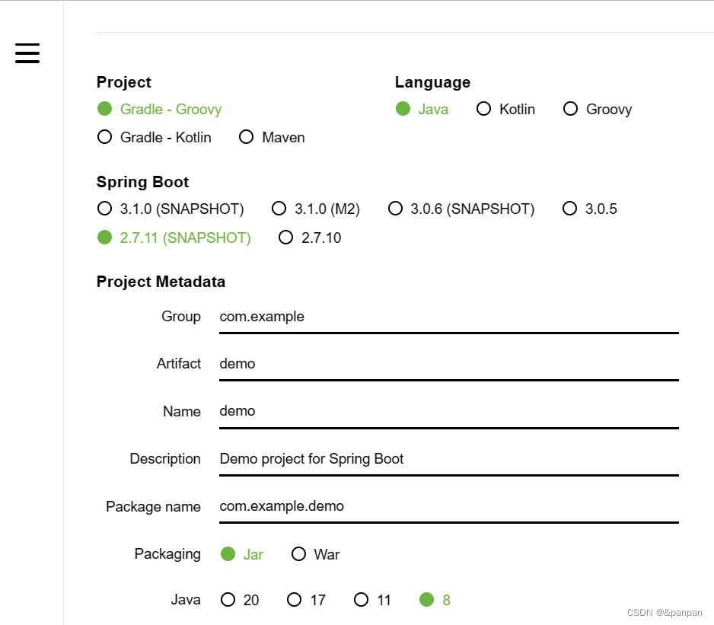The height and width of the screenshot is (625, 714).
Task: Focus the Artifact text field
Action: tap(448, 364)
